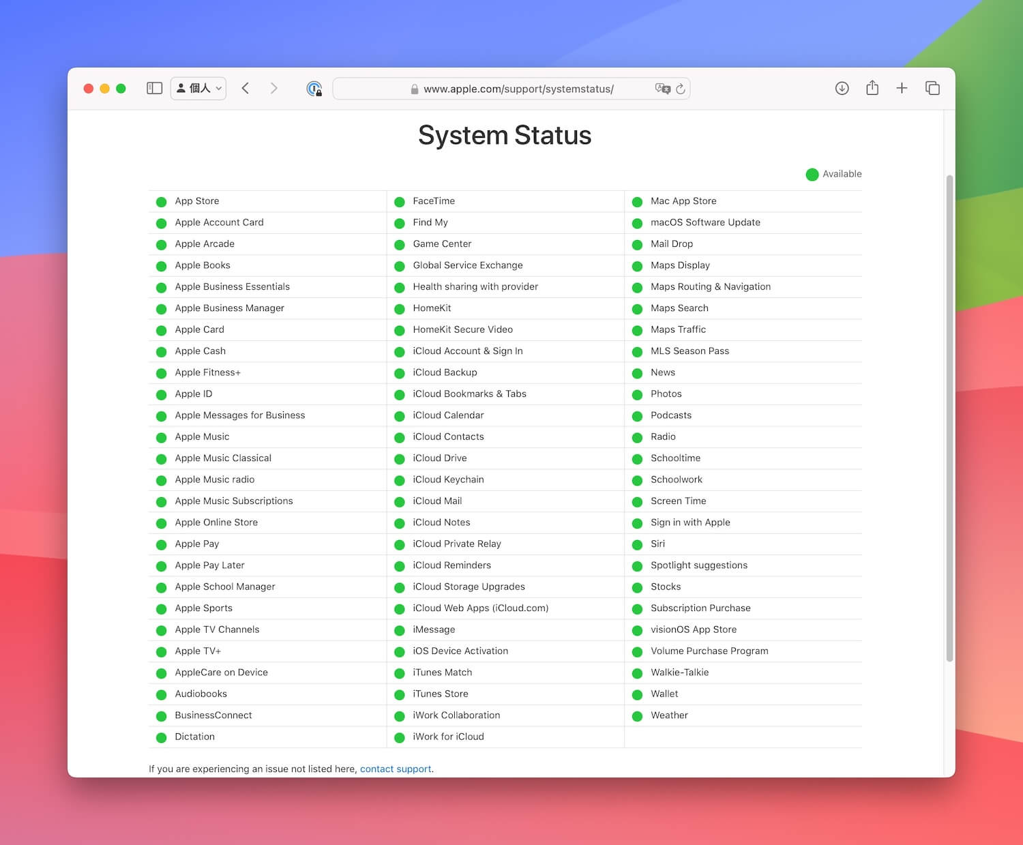The height and width of the screenshot is (845, 1023).
Task: Select Maps Routing & Navigation text
Action: [711, 286]
